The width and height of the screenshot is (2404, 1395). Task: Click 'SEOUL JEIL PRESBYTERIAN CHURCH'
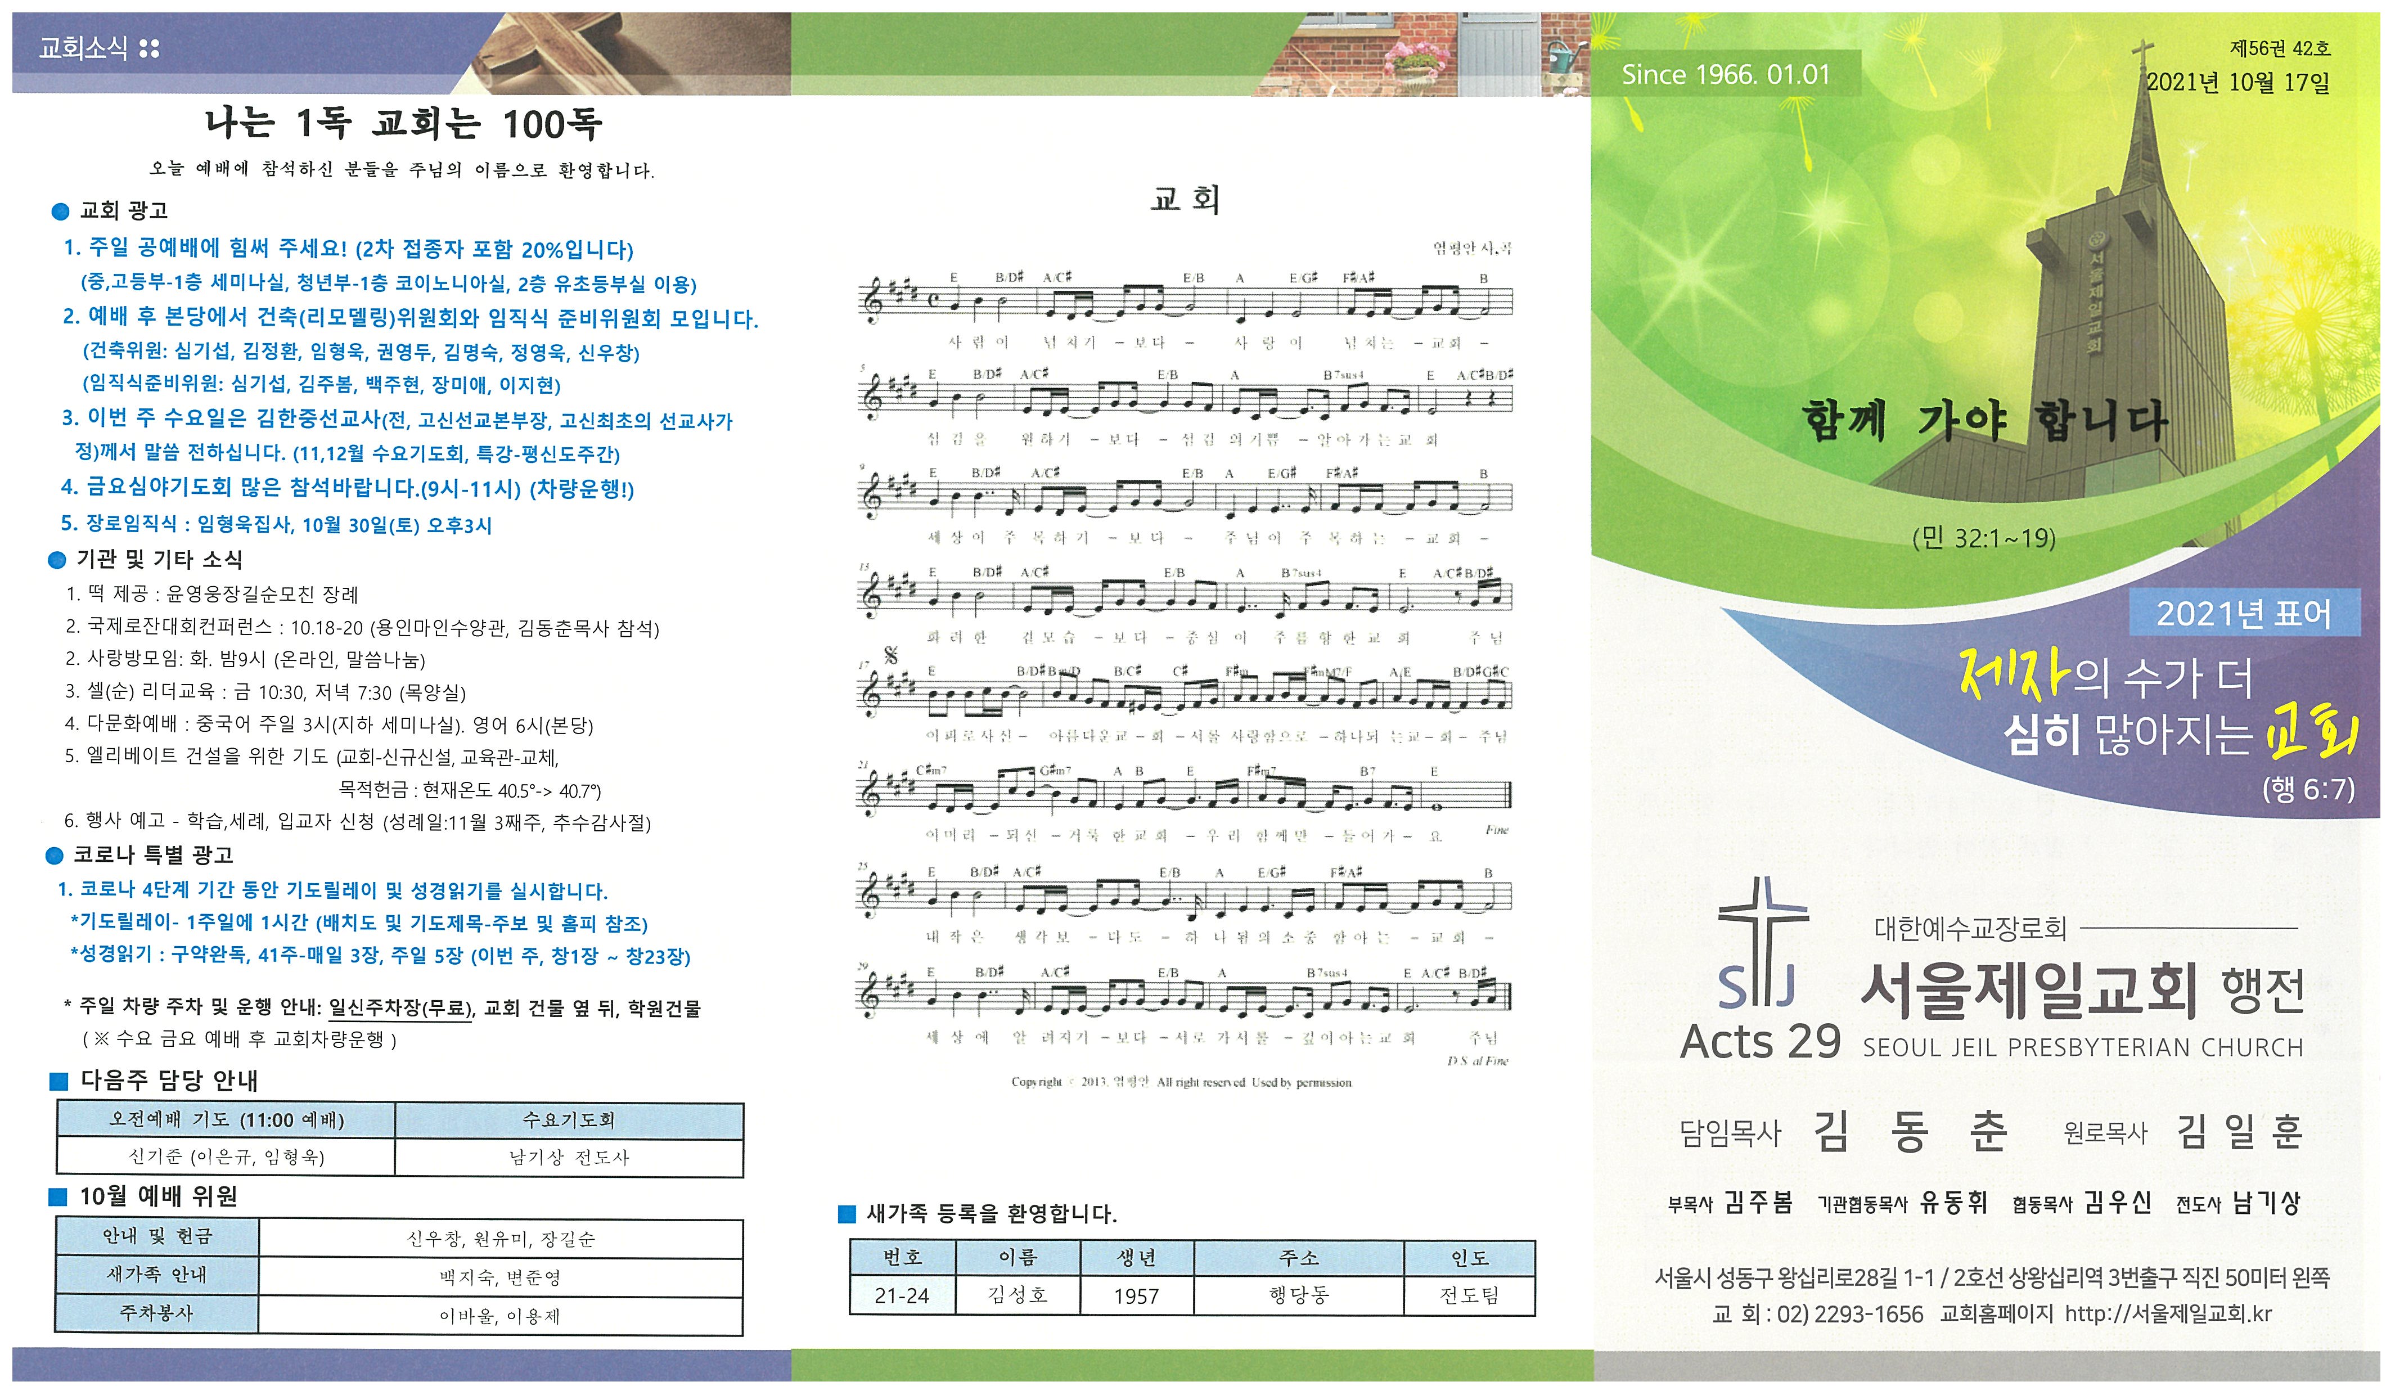coord(2083,1048)
